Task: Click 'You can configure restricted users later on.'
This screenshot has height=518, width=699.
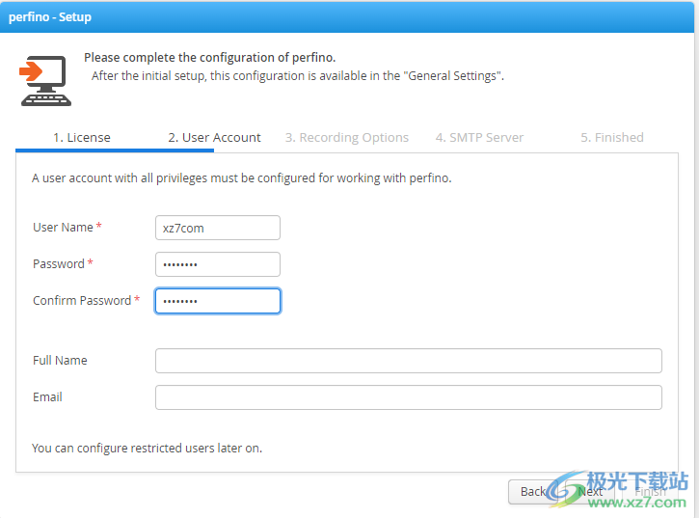Action: click(148, 448)
